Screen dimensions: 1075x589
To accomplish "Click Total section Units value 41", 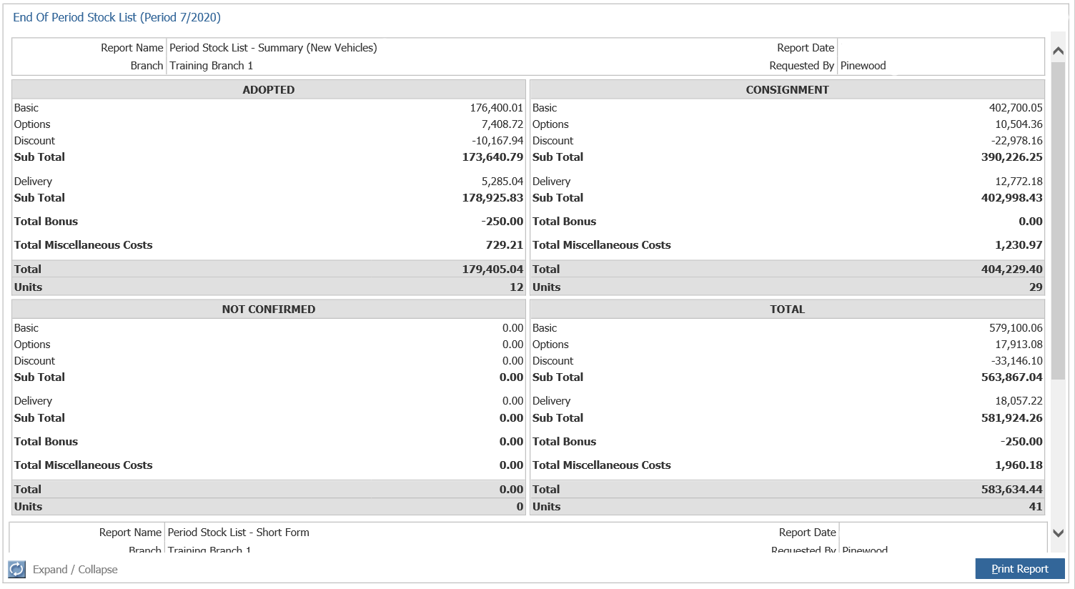I will [1036, 507].
